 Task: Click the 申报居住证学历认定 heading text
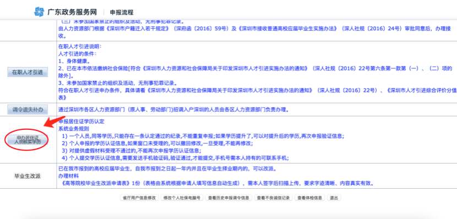81,121
